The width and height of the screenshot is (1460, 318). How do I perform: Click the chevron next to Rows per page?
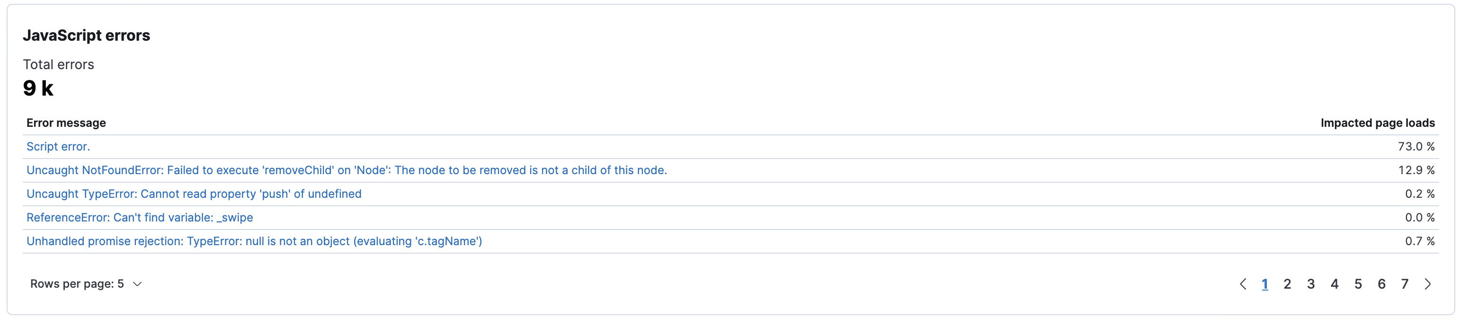137,284
